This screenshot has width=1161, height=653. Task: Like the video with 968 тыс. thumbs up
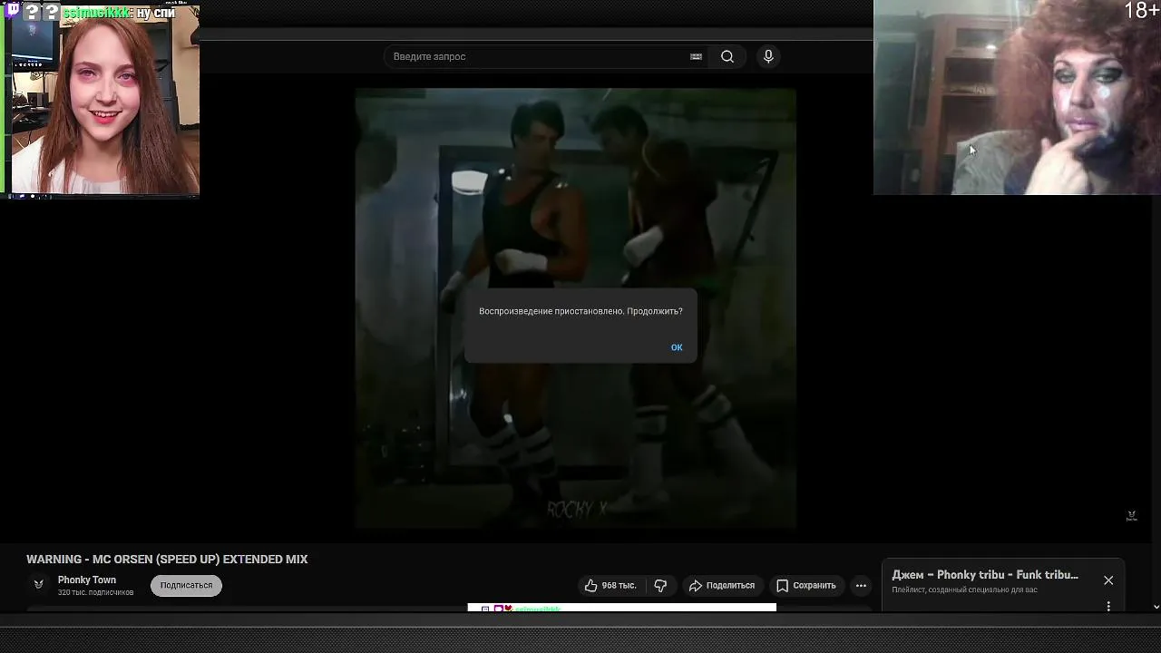point(611,586)
